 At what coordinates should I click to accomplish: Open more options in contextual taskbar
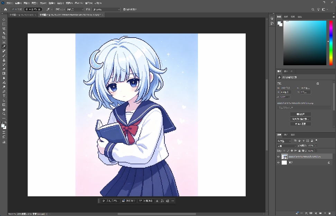pos(173,201)
